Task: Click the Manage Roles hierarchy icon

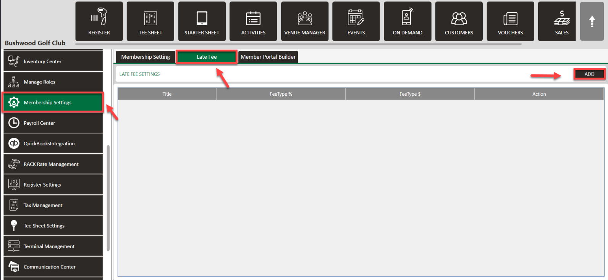Action: tap(14, 82)
